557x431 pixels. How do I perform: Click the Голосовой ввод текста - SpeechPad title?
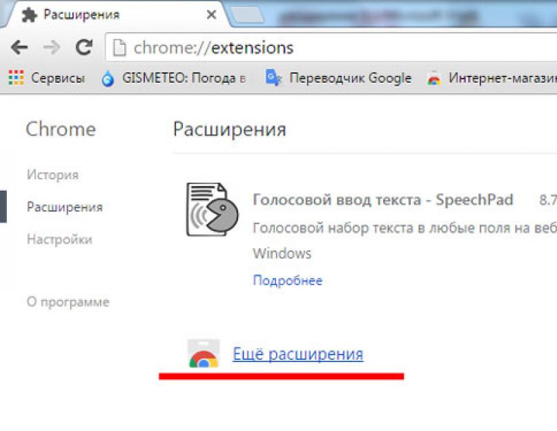pos(383,200)
